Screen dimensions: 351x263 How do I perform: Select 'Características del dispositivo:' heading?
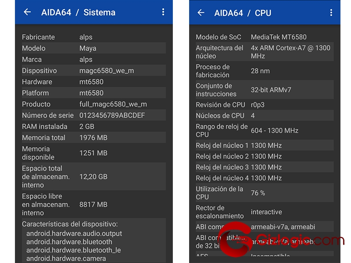(x=70, y=224)
